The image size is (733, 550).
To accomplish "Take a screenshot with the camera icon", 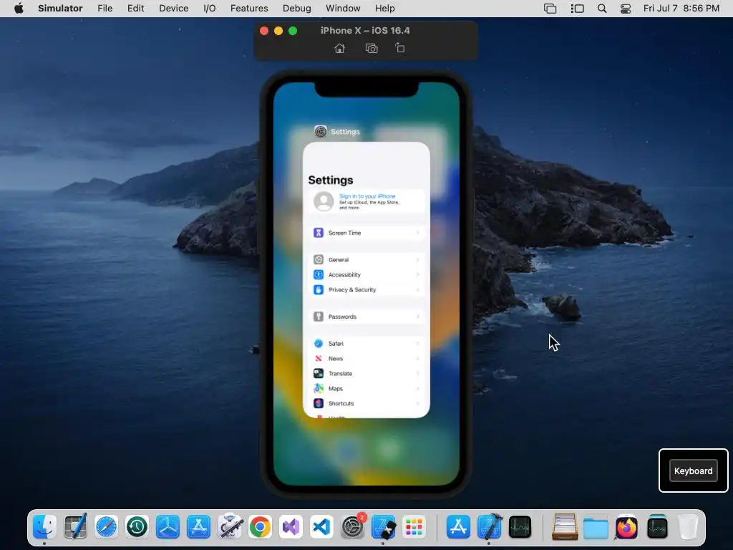I will (372, 48).
